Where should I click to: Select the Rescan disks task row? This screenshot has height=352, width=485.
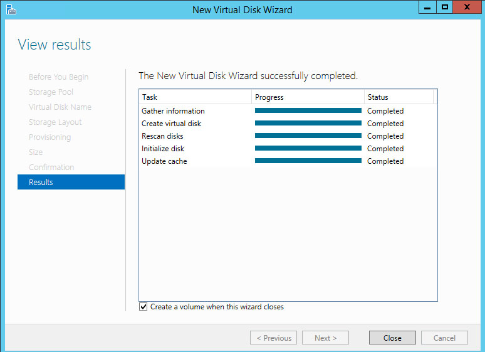(x=162, y=136)
